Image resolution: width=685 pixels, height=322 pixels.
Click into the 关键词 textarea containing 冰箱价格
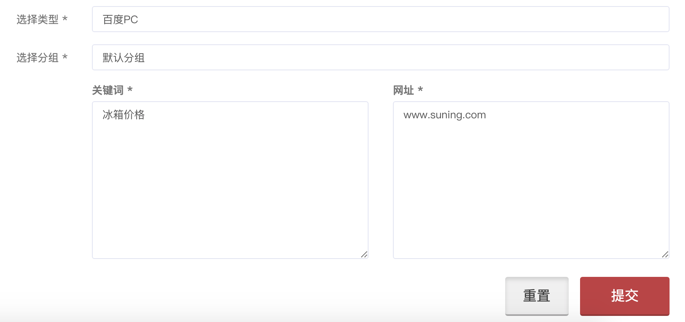[x=230, y=180]
